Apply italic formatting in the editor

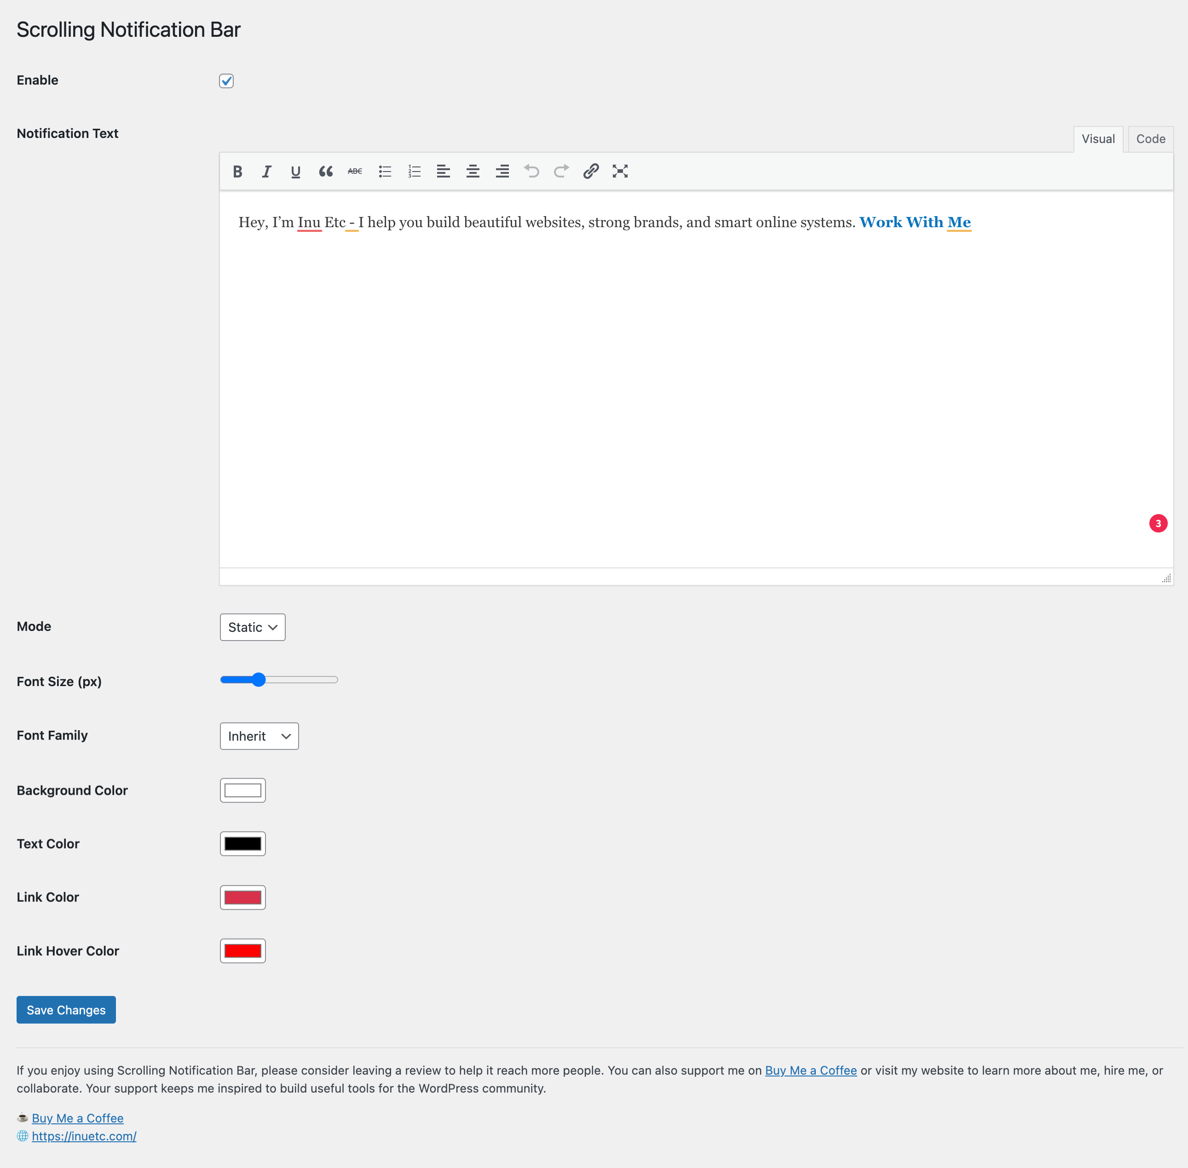(266, 172)
